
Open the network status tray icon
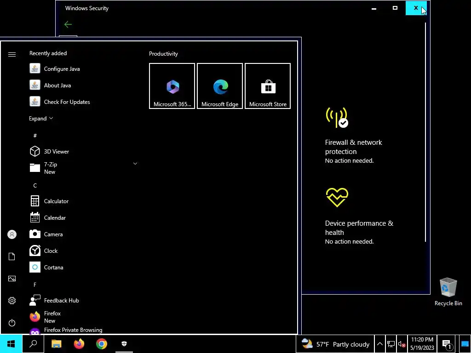[391, 344]
